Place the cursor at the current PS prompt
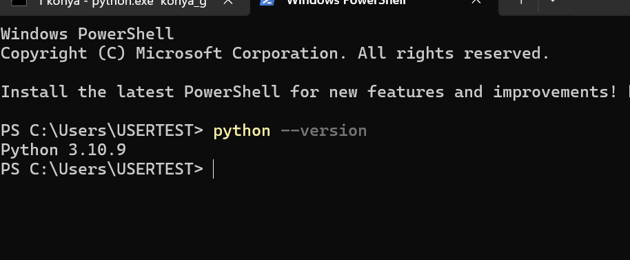The height and width of the screenshot is (260, 630). pyautogui.click(x=214, y=169)
